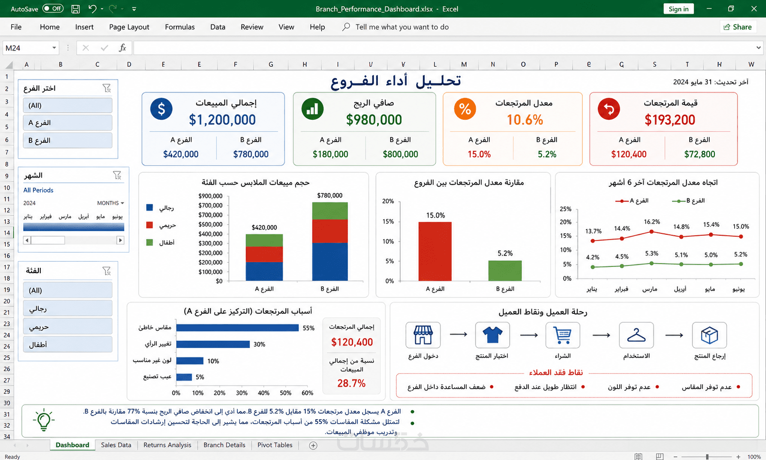Select رجالي in the category slicer
Image resolution: width=766 pixels, height=460 pixels.
click(x=68, y=309)
